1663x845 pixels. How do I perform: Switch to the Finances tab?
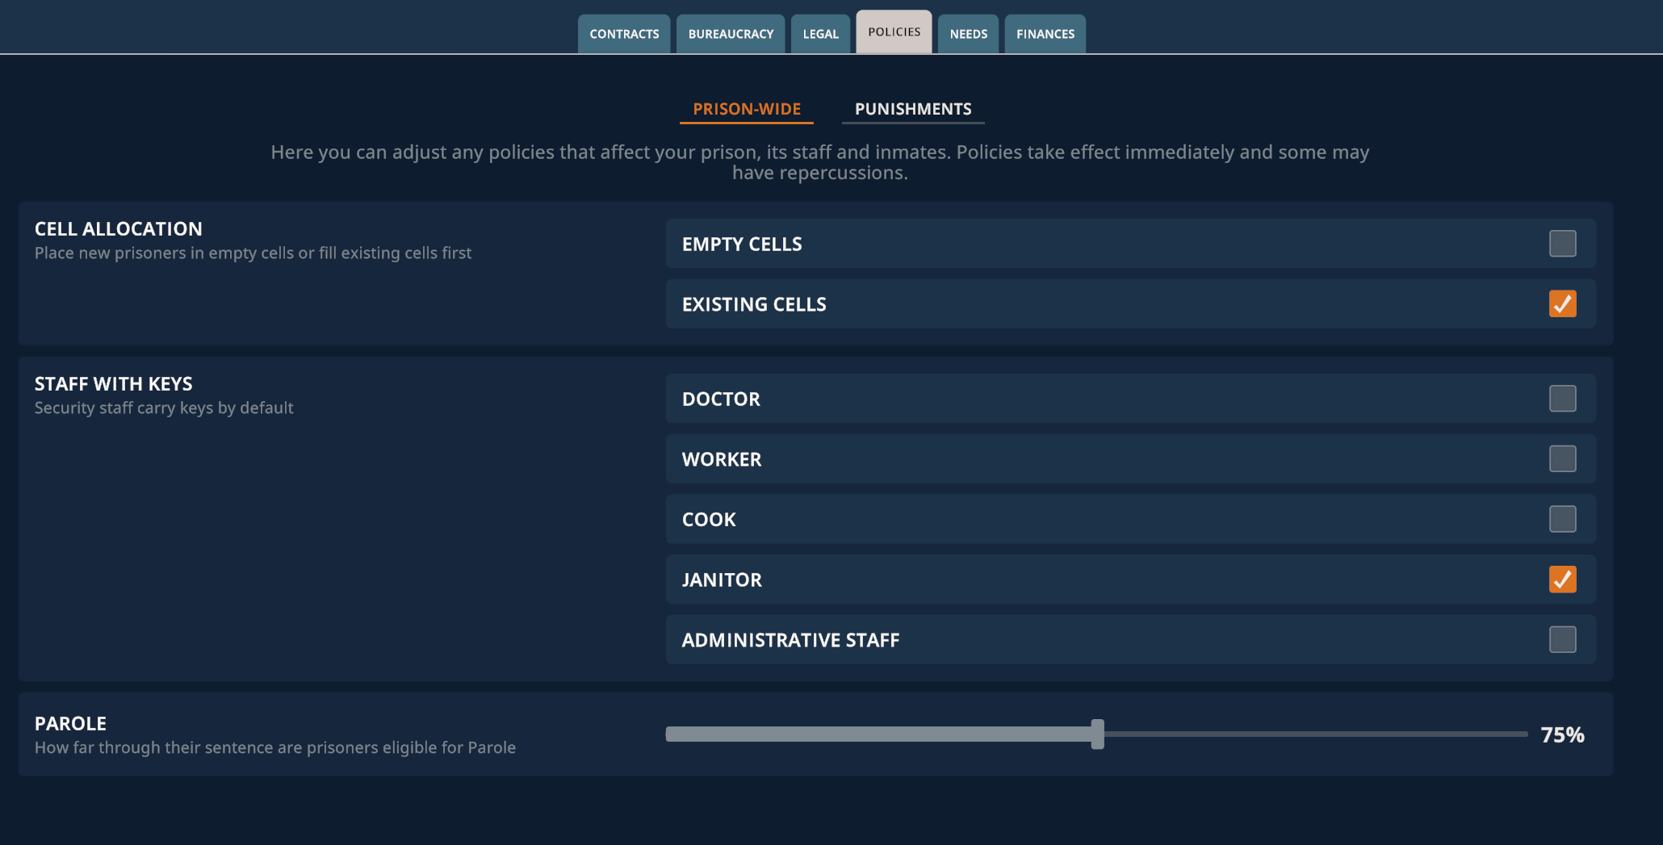point(1045,34)
